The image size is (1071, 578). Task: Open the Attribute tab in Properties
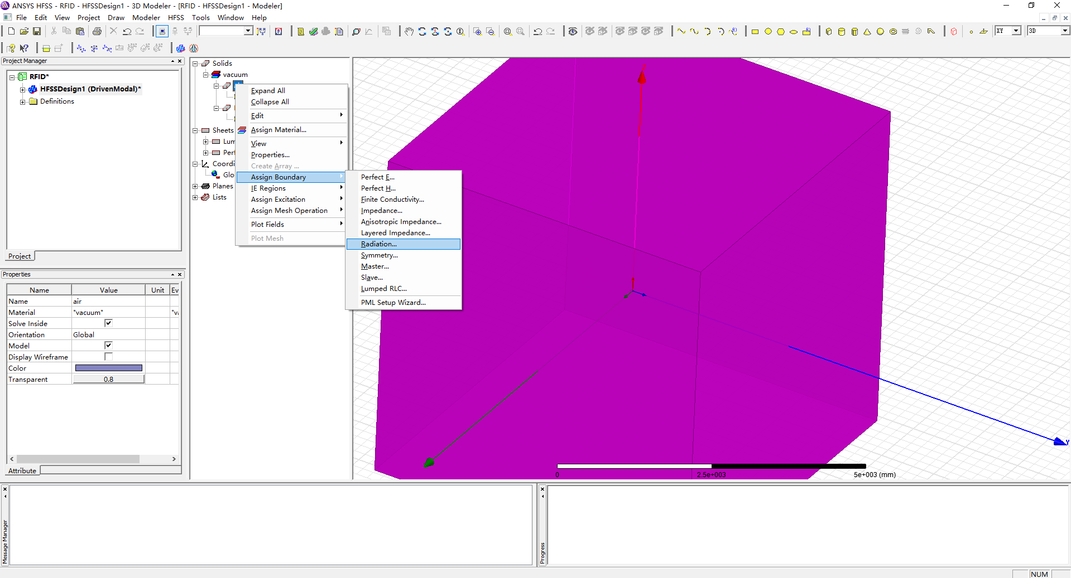(22, 470)
